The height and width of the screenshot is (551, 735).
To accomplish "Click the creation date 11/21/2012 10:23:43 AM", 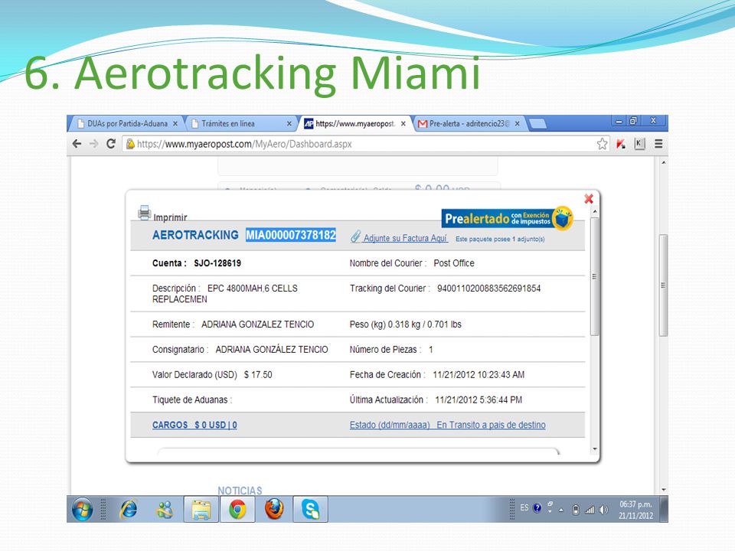I will tap(479, 375).
